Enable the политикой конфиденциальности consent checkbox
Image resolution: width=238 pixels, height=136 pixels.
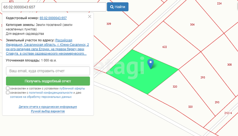tap(8, 93)
